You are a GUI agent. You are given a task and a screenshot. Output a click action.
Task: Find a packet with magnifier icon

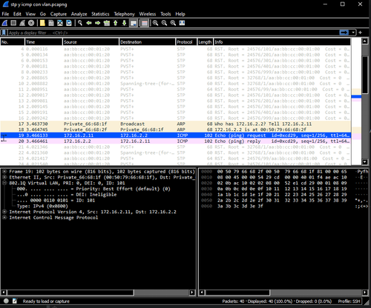tap(80, 23)
